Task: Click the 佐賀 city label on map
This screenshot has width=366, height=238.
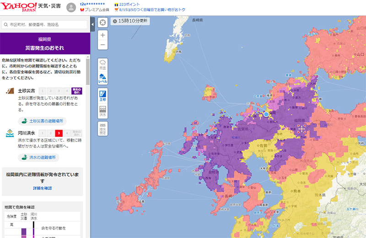Action: (x=264, y=145)
